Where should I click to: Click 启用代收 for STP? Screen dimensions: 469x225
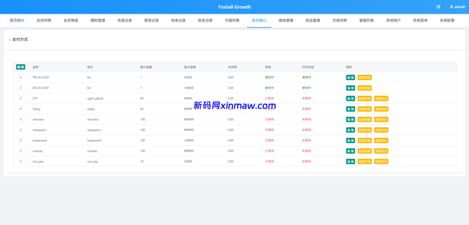click(x=365, y=99)
